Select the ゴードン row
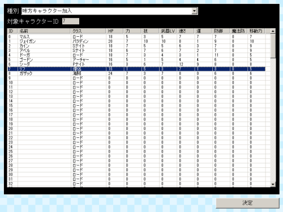The width and height of the screenshot is (283, 212). coord(136,59)
